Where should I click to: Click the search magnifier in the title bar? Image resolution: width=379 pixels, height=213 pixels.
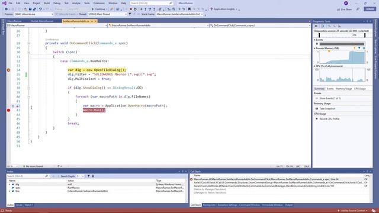[171, 3]
